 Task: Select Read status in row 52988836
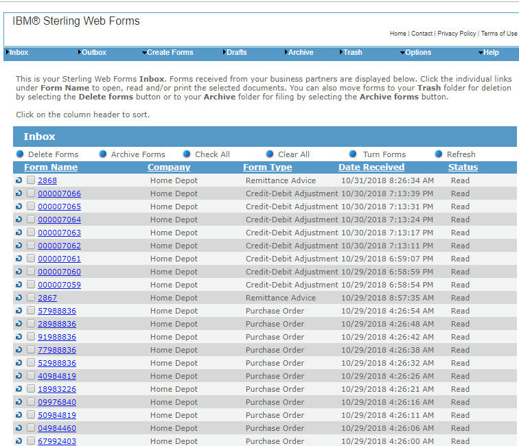pyautogui.click(x=460, y=363)
